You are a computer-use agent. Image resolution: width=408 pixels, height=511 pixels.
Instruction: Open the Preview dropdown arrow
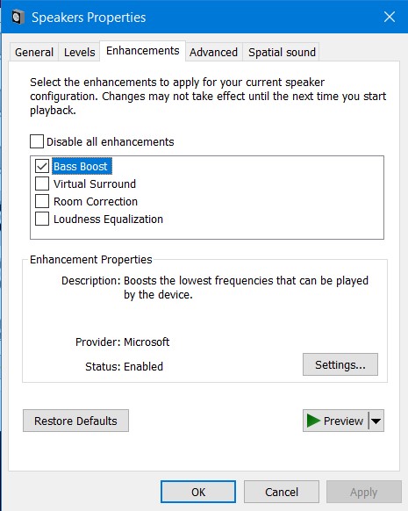376,421
